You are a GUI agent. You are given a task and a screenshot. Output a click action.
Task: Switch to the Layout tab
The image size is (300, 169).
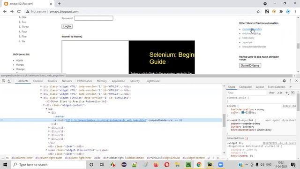260,87
